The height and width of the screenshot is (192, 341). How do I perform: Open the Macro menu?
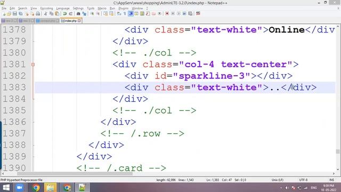tap(102, 9)
